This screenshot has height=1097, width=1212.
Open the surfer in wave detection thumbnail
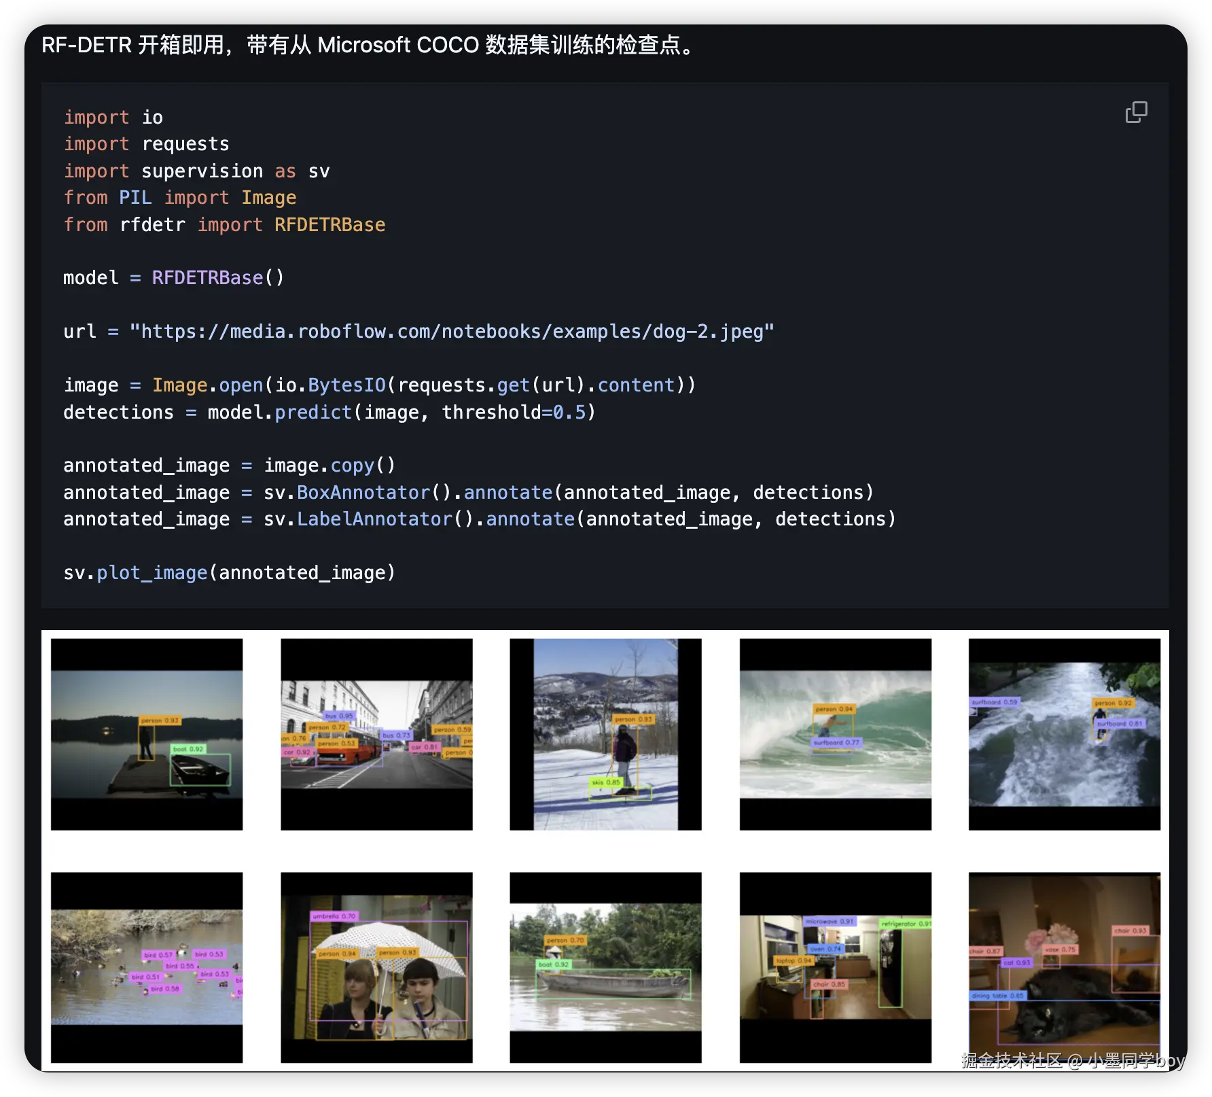click(835, 734)
